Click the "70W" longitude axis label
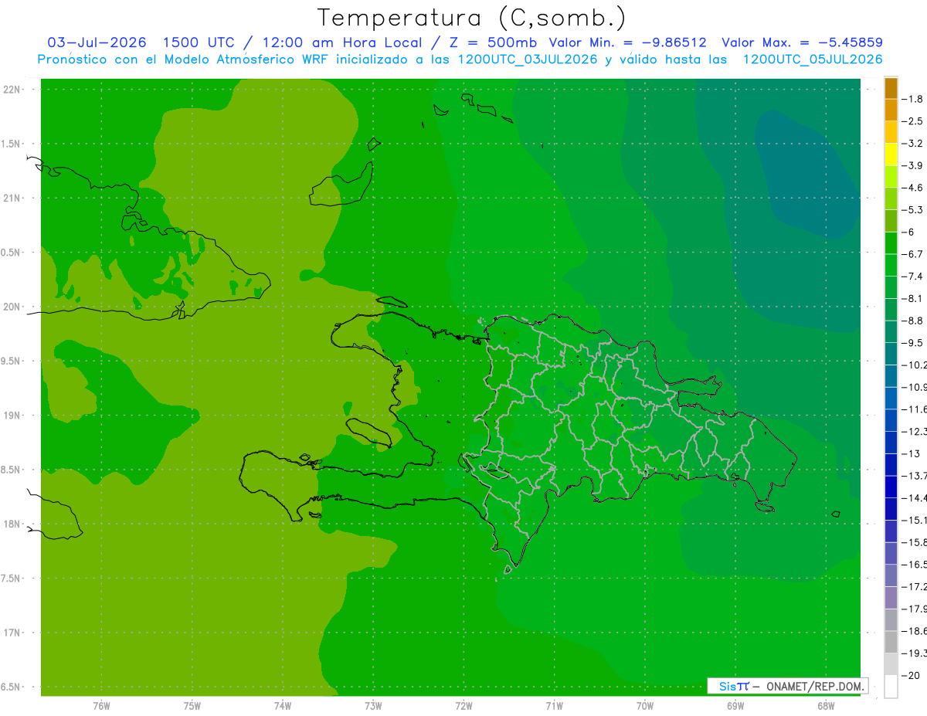 644,706
